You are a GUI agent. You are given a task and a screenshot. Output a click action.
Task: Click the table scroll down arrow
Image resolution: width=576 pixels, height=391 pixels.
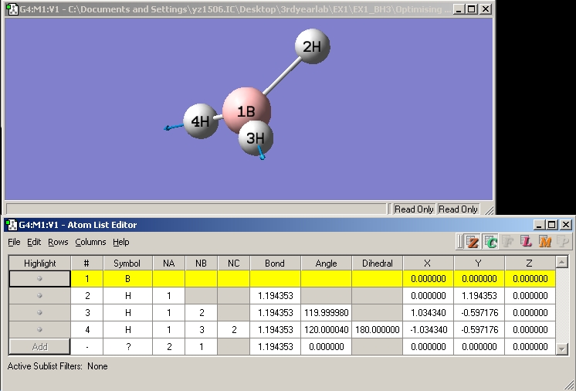[x=561, y=348]
